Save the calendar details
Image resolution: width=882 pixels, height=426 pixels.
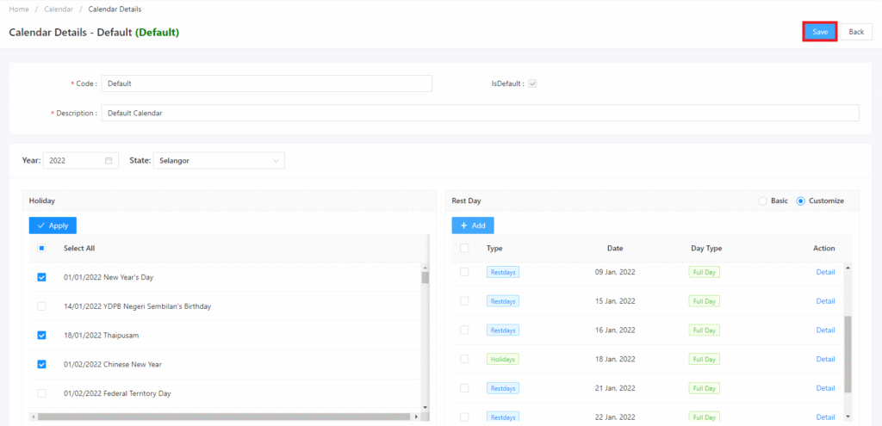pos(820,32)
